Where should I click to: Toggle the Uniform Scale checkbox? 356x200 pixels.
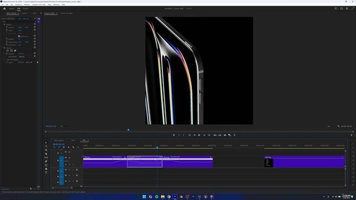[x=19, y=36]
